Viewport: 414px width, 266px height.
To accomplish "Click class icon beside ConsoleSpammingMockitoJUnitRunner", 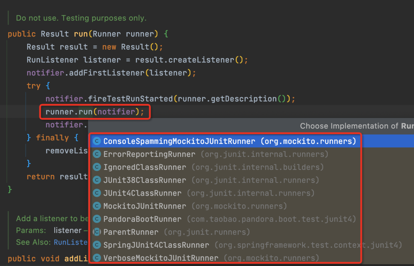I will pyautogui.click(x=97, y=141).
